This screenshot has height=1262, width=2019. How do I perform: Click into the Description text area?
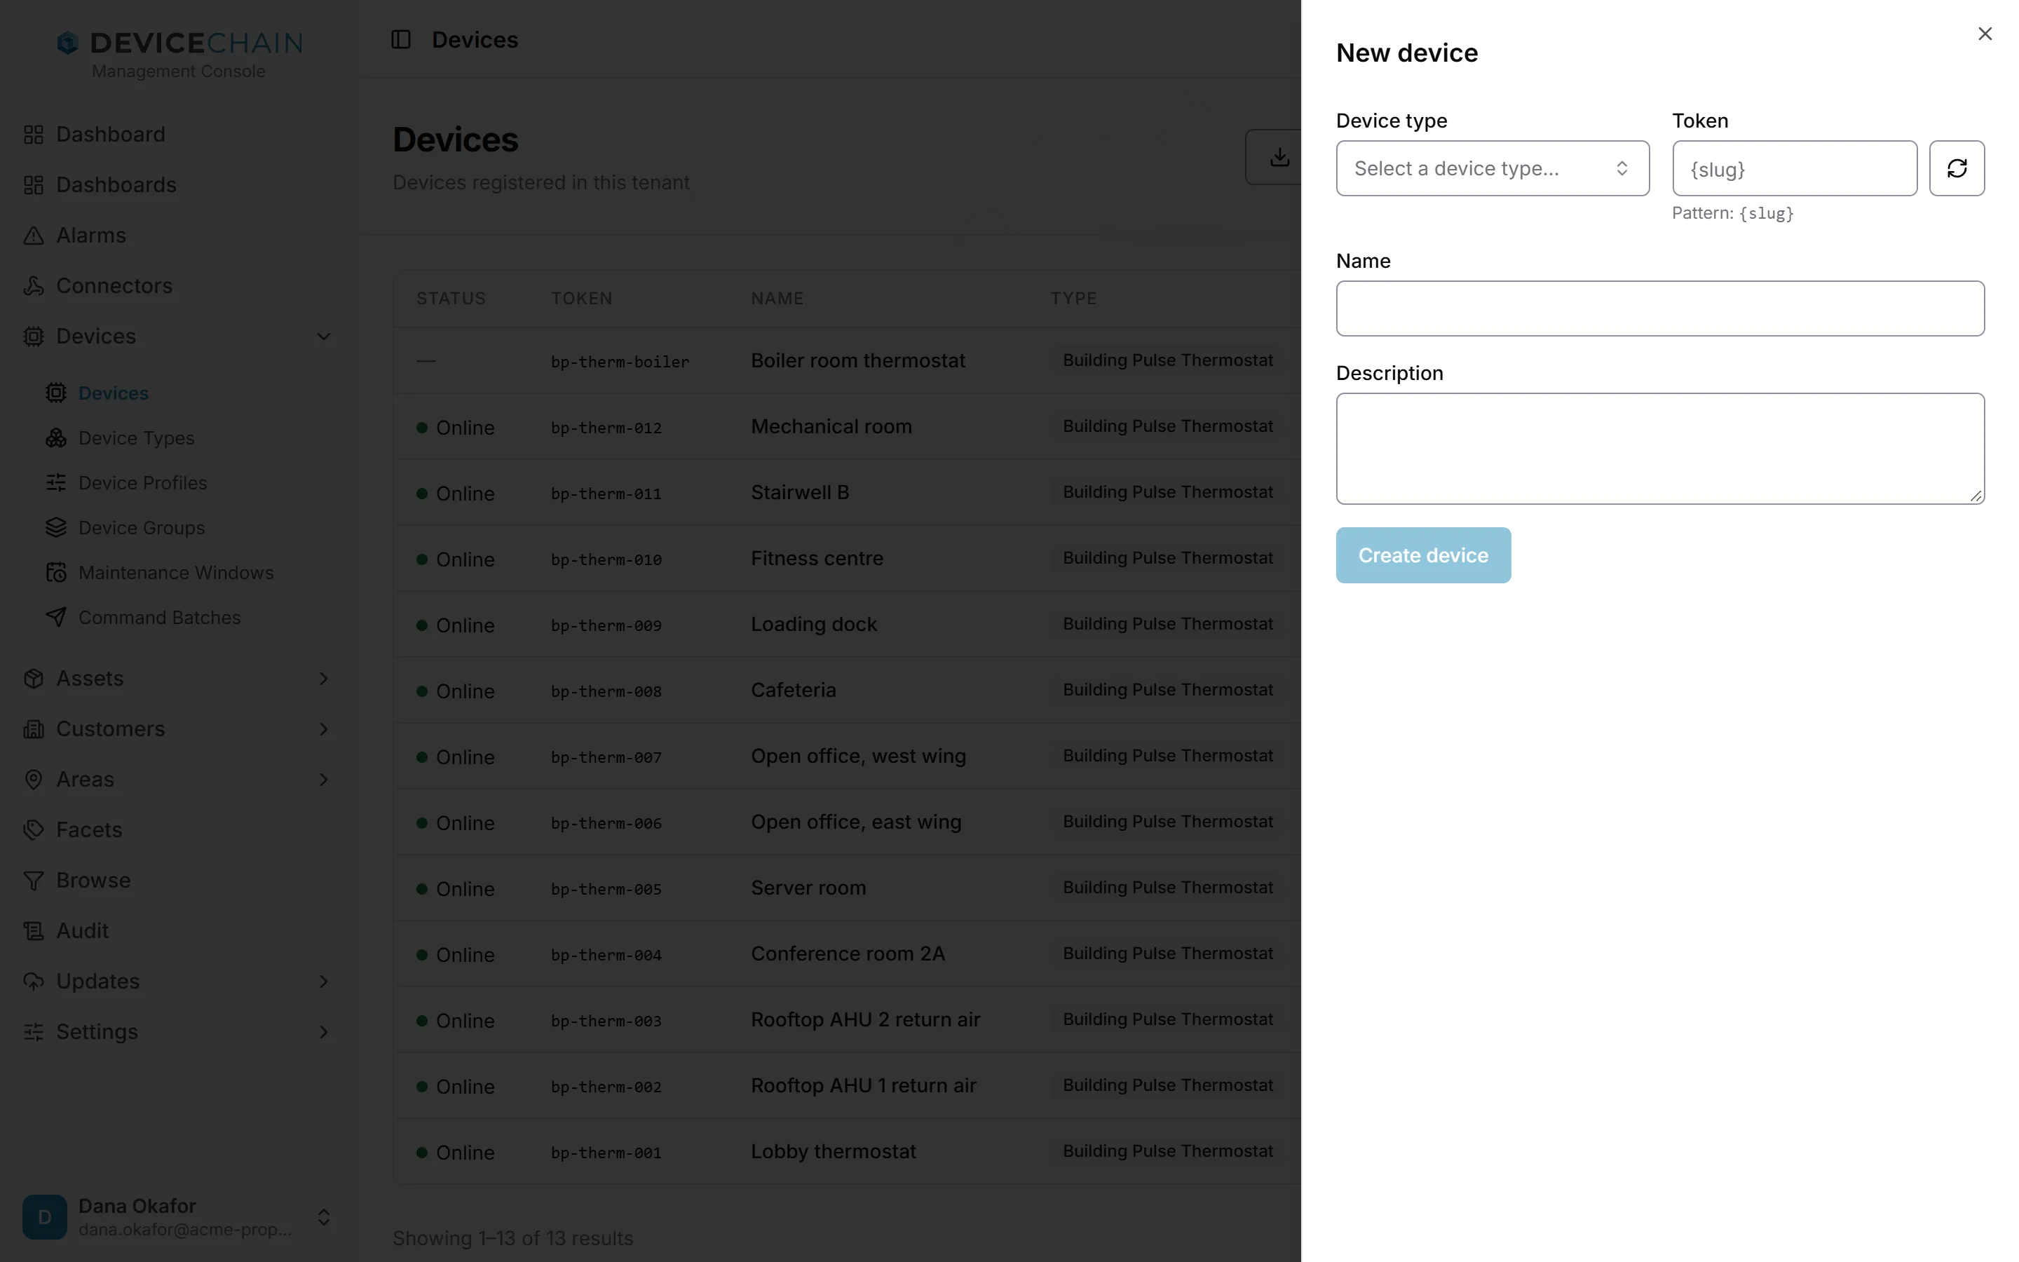pyautogui.click(x=1659, y=449)
